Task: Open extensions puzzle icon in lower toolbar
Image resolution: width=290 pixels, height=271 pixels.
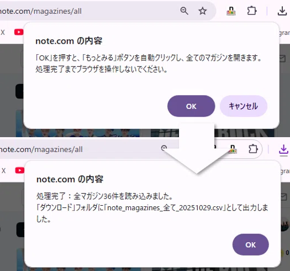Action: (253, 149)
